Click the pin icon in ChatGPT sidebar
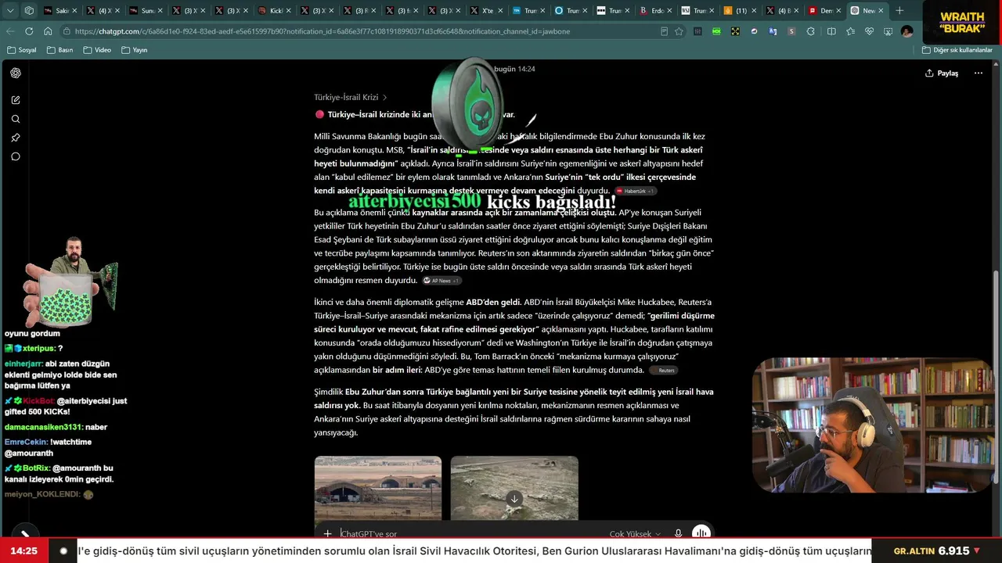This screenshot has width=1002, height=563. pyautogui.click(x=16, y=138)
